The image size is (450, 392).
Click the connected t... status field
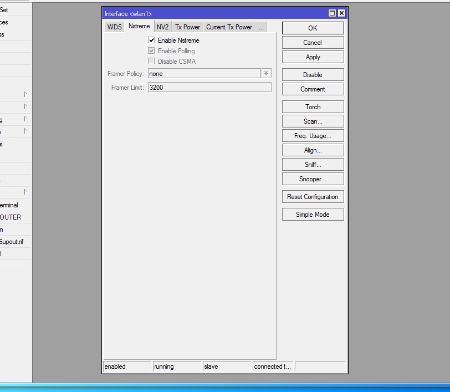[273, 366]
